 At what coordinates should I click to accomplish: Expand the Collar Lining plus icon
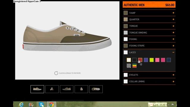[173, 81]
